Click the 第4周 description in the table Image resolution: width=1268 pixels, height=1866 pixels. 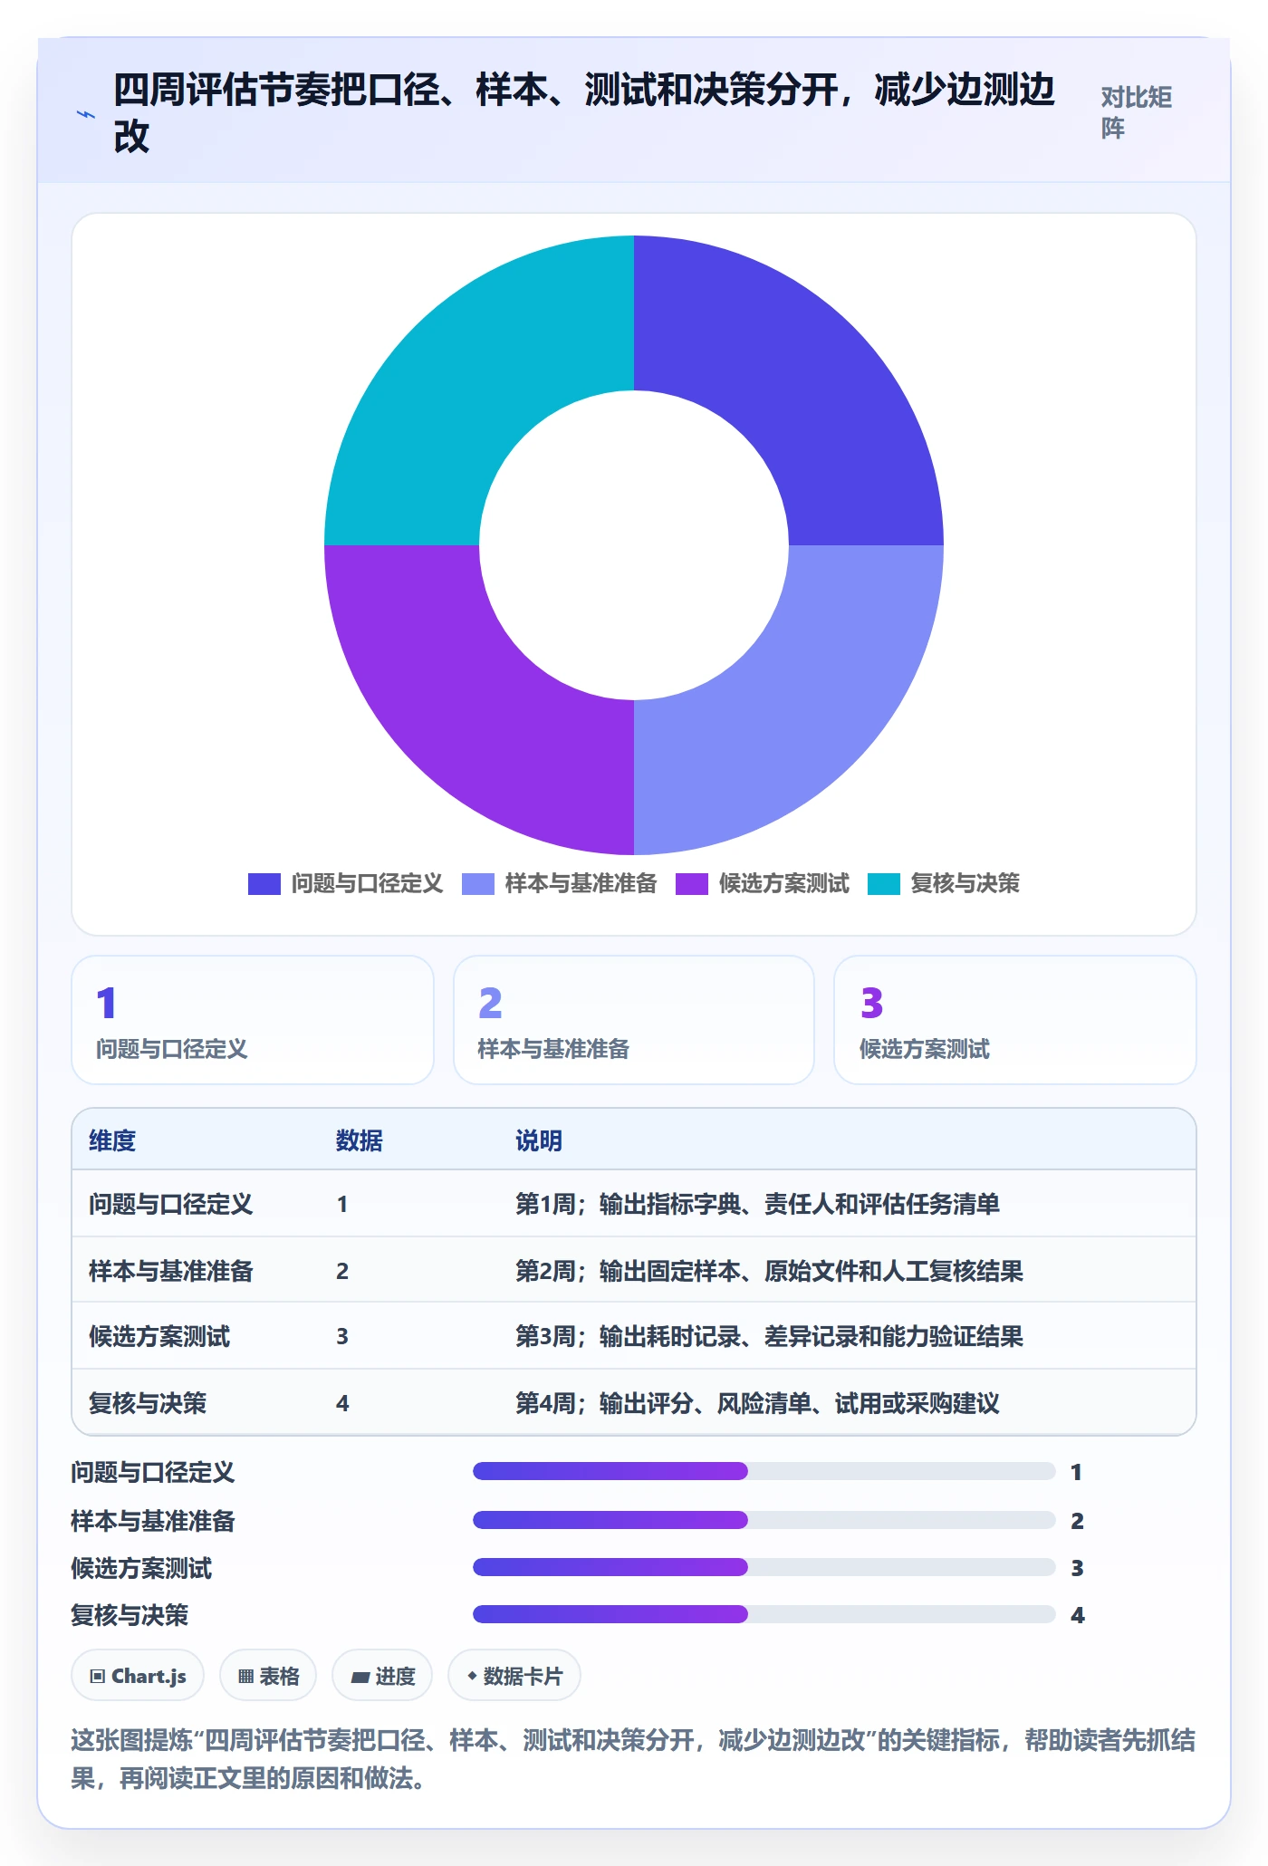point(758,1403)
